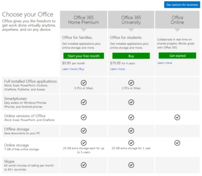The width and height of the screenshot is (202, 176).
Task: Select the Office 365 Home Premium column header
Action: pyautogui.click(x=83, y=20)
